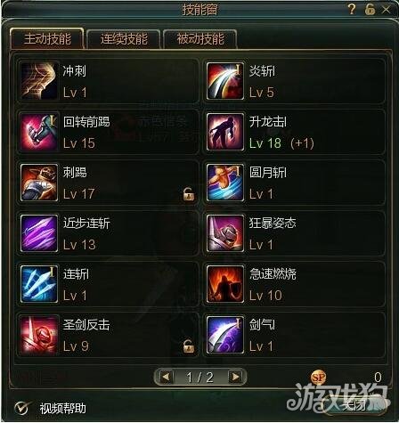This screenshot has width=399, height=423.
Task: Toggle the 视频帮助 checkbox
Action: tap(22, 408)
